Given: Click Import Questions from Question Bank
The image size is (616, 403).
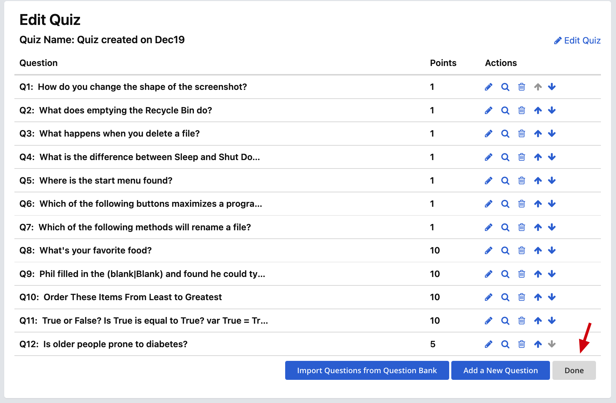Looking at the screenshot, I should pos(367,370).
